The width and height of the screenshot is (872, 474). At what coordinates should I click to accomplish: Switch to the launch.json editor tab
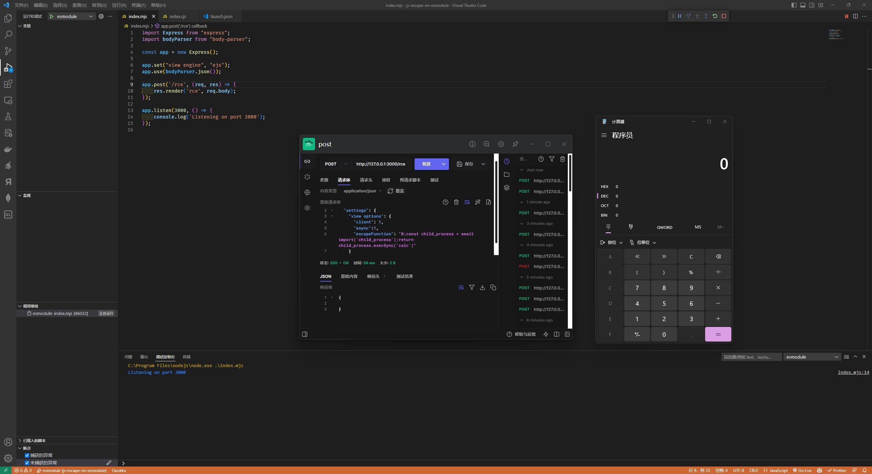[x=221, y=16]
